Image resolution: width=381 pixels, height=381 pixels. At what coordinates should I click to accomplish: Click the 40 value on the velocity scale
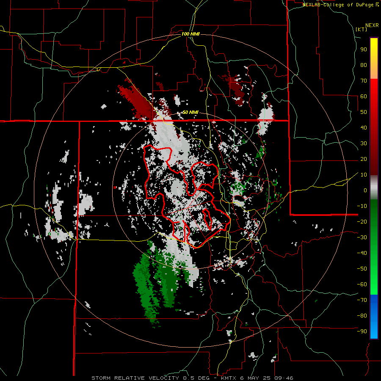point(364,128)
